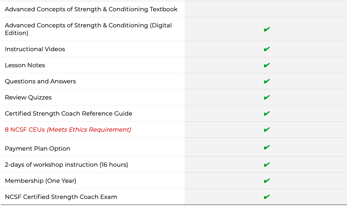347x207 pixels.
Task: Click the Membership (One Year) checkmark
Action: click(266, 181)
